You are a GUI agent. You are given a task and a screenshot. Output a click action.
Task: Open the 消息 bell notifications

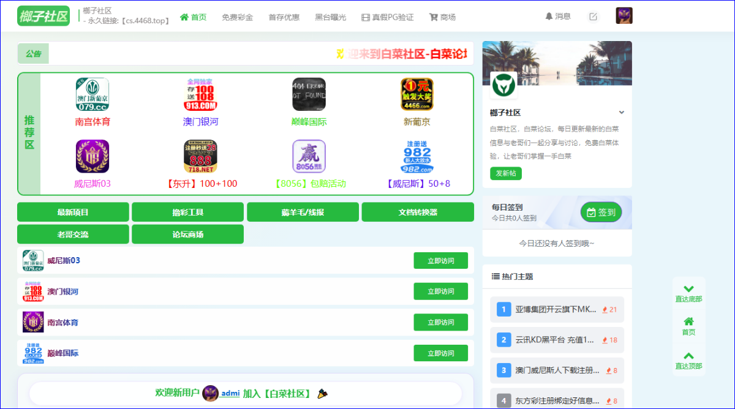pos(558,17)
